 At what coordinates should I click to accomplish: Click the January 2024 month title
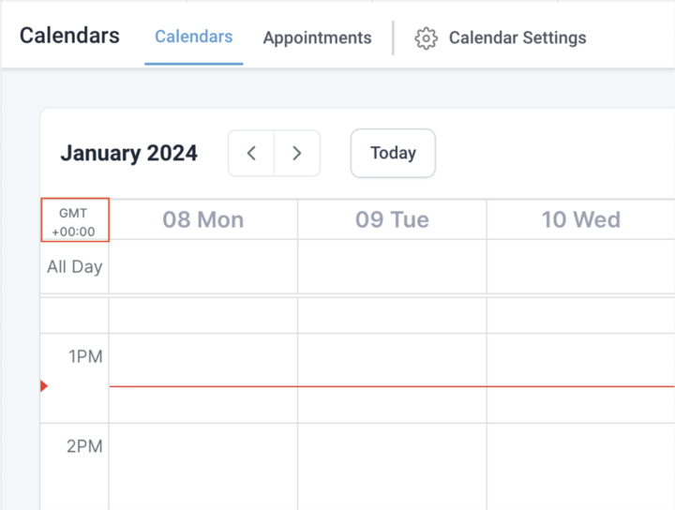[x=128, y=153]
